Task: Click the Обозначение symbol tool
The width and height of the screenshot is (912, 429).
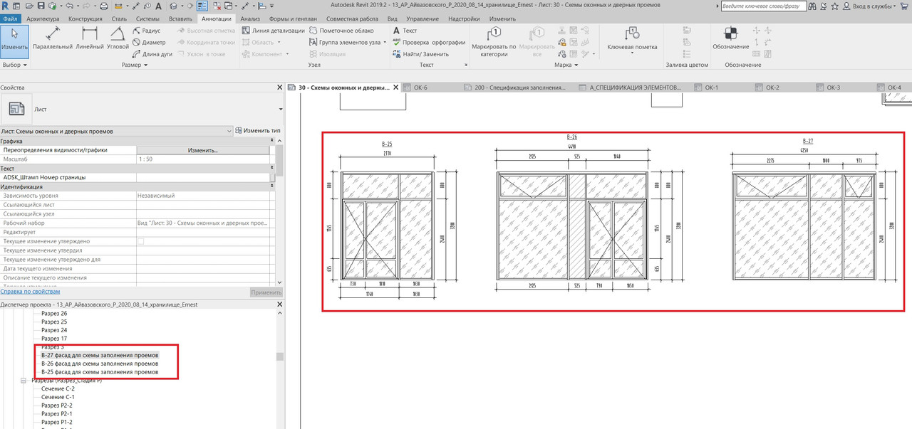Action: pyautogui.click(x=730, y=38)
